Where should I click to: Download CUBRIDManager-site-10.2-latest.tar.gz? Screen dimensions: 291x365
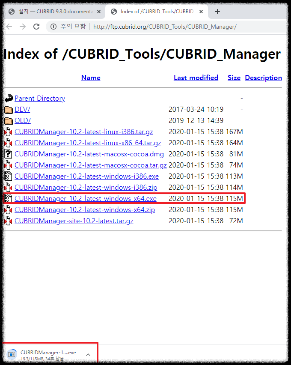point(74,221)
